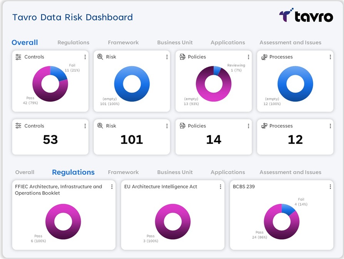Go to Framework tab in lower tab row
Image resolution: width=344 pixels, height=259 pixels.
pos(123,172)
